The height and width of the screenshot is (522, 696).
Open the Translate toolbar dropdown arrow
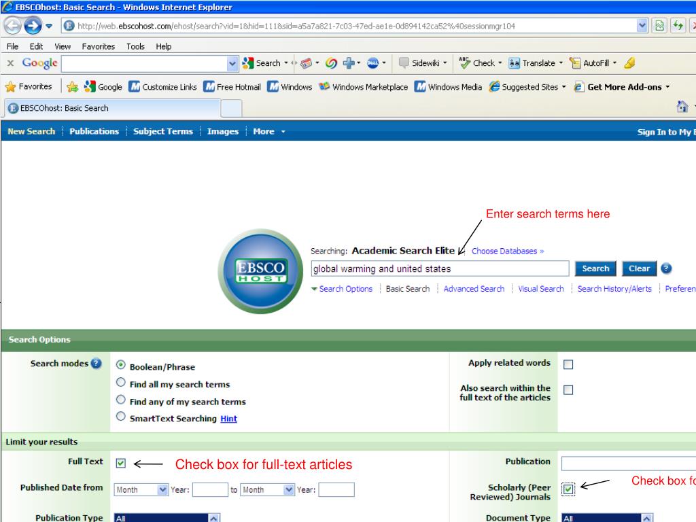tap(561, 63)
